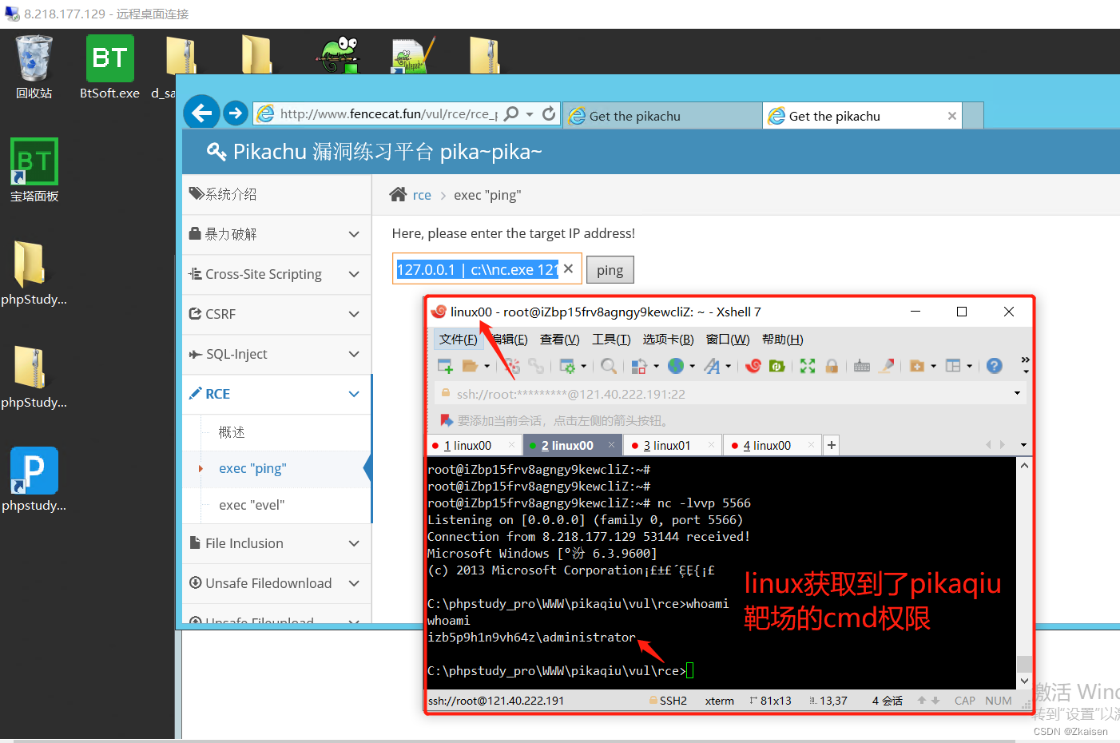This screenshot has height=743, width=1120.
Task: Click the green Xagent icon in Xshell toolbar
Action: 776,366
